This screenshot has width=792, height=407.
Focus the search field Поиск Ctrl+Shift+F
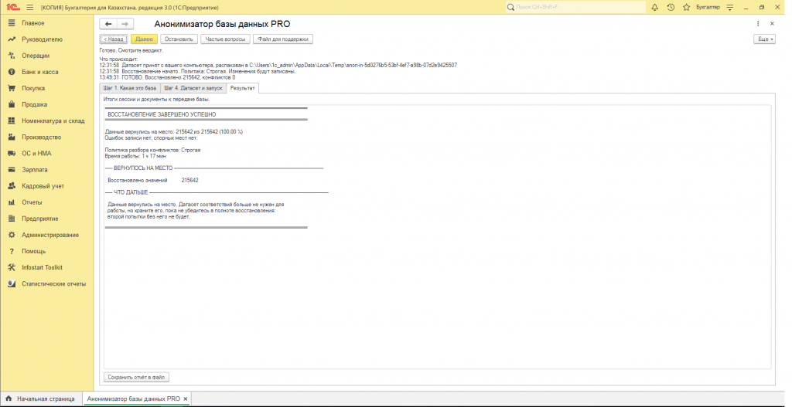(575, 8)
